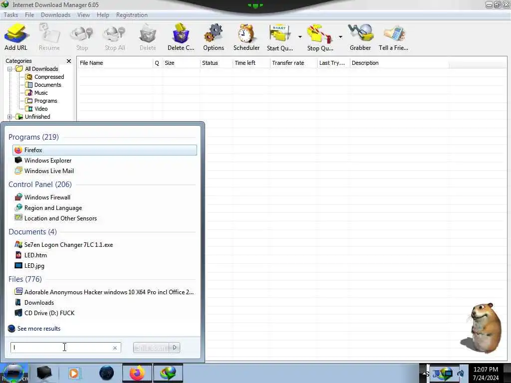Screen dimensions: 511x383
Task: Open Adorable Anonymous Hacker windows 10 file
Action: 105,292
